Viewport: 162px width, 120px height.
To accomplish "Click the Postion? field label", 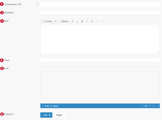I will click(x=9, y=114).
